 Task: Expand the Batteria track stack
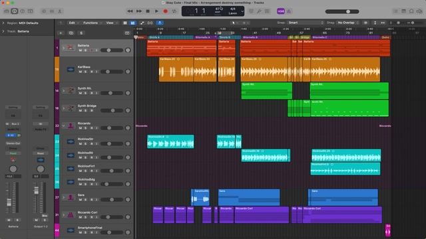coord(64,48)
